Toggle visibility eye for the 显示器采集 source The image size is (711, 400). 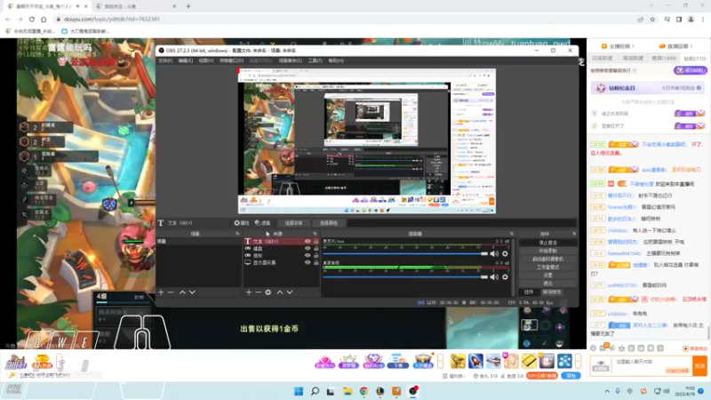[x=308, y=262]
